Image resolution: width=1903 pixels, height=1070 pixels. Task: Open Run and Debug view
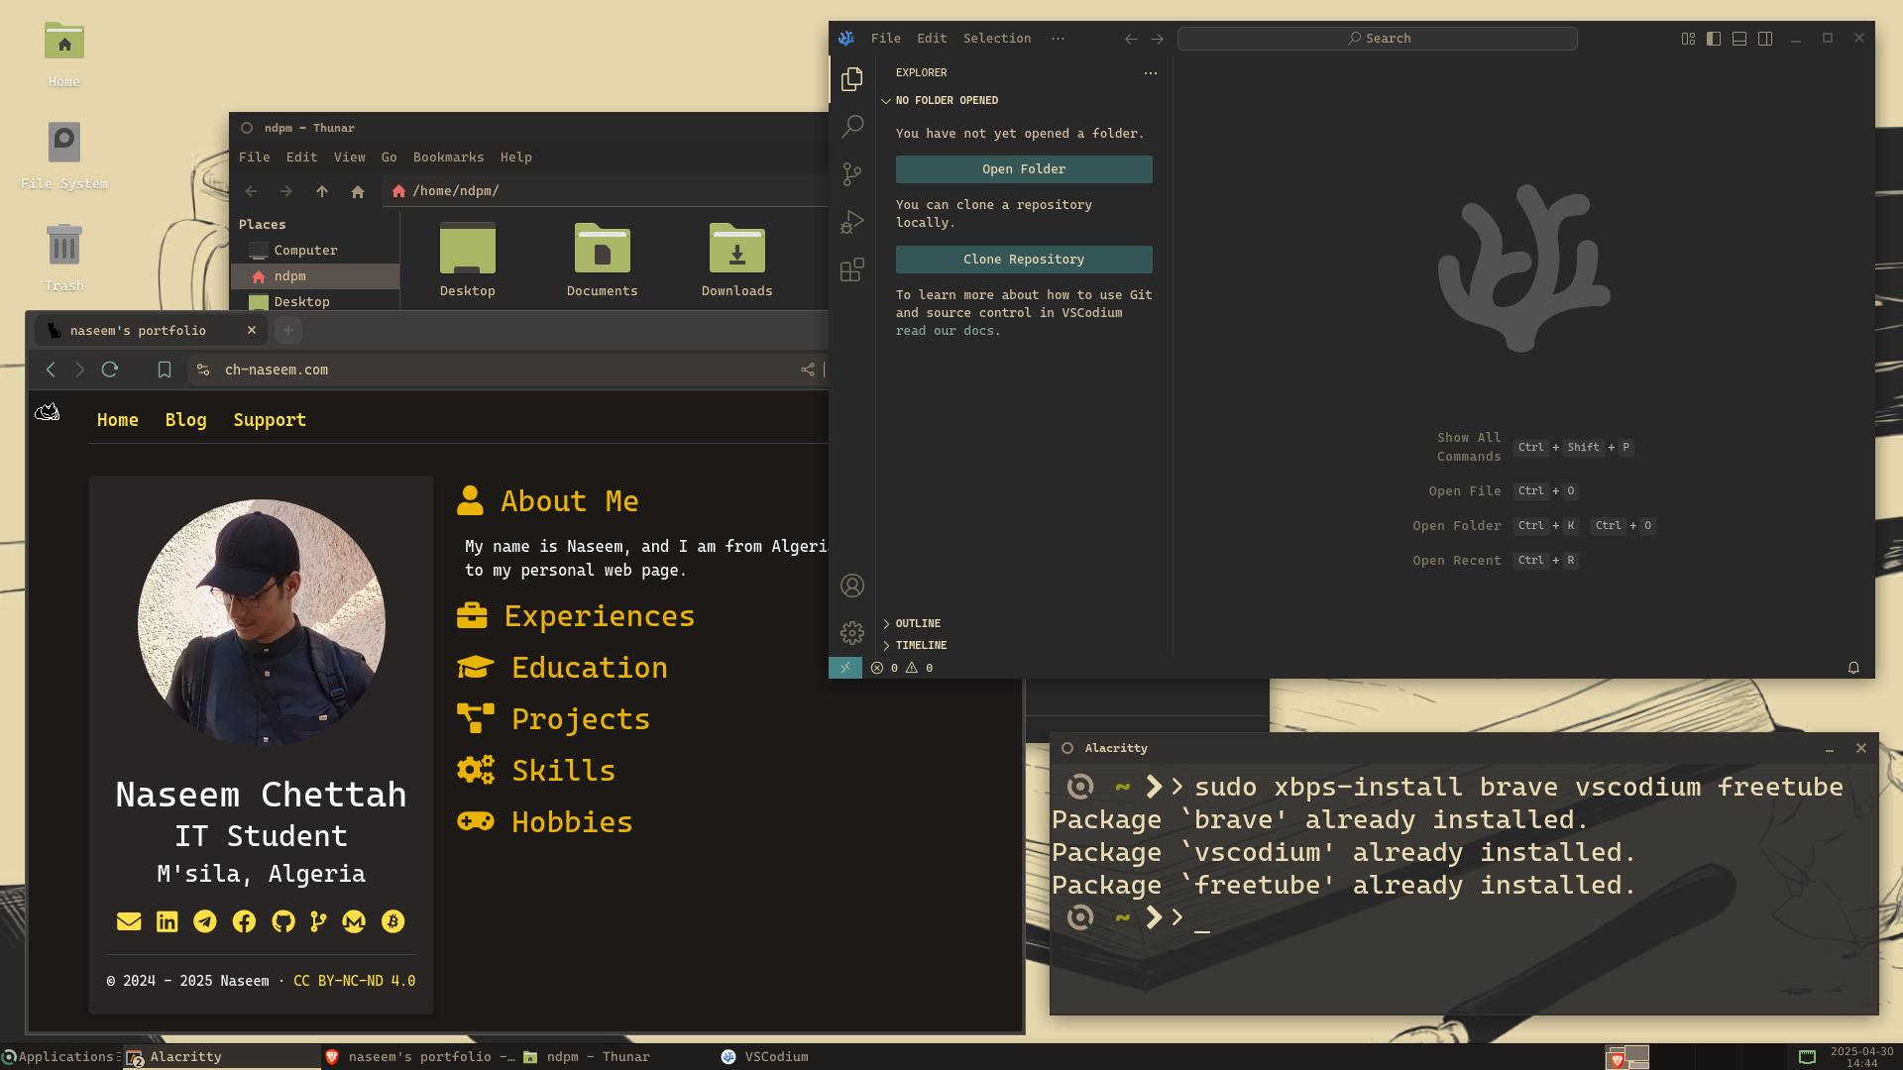point(851,222)
